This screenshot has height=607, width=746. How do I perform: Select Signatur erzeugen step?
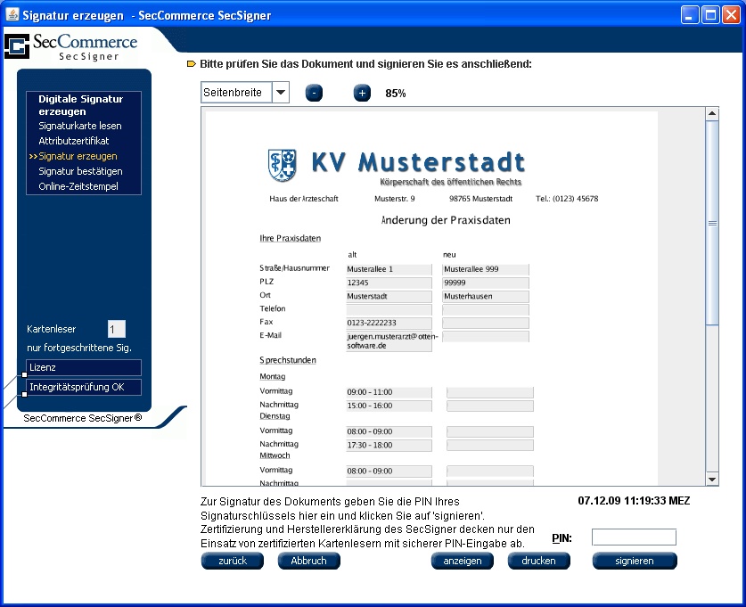tap(78, 156)
